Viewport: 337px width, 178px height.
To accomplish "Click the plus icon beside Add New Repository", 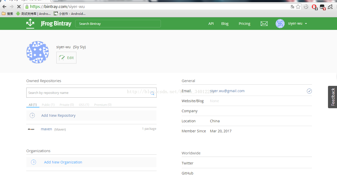I will click(x=32, y=115).
